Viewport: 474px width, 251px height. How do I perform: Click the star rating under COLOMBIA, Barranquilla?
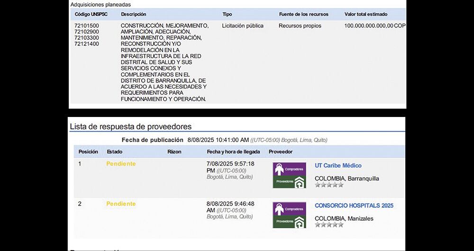pos(329,185)
